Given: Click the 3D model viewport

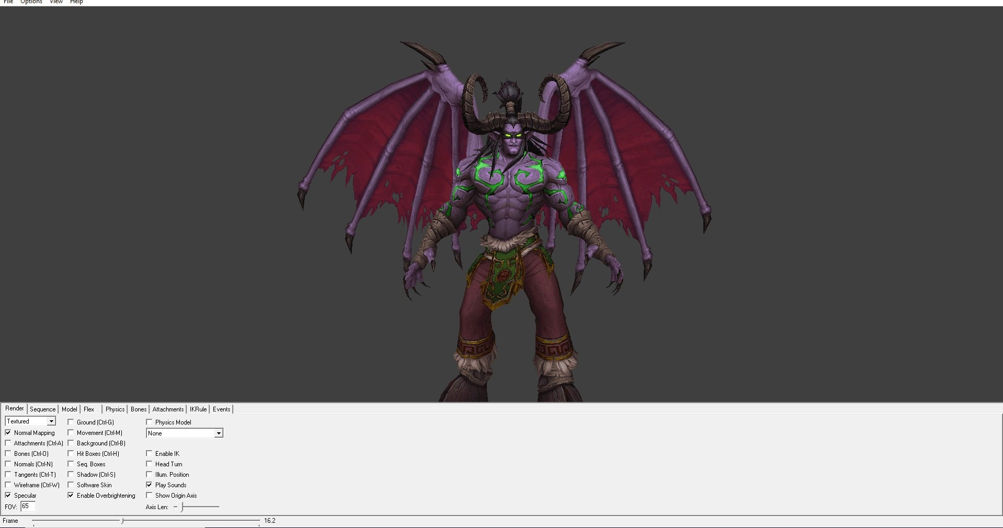Looking at the screenshot, I should pos(501,204).
